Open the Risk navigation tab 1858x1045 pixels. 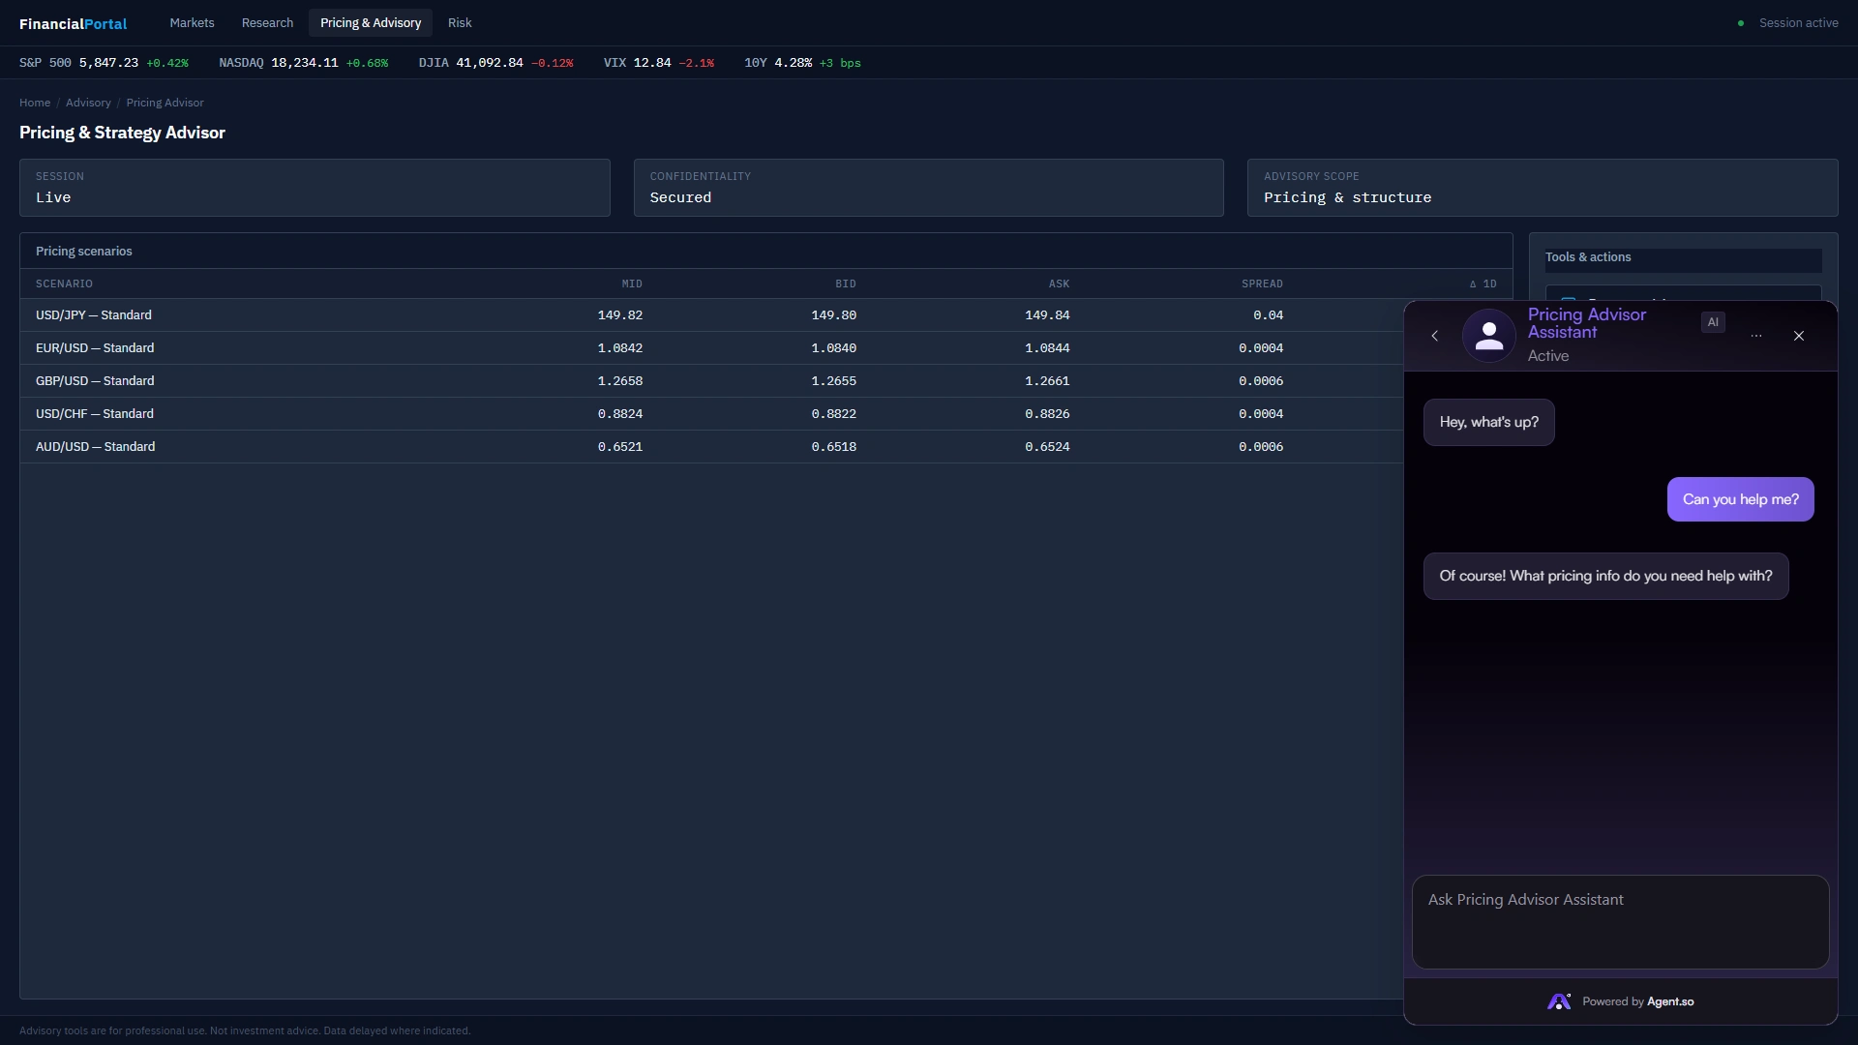[460, 22]
